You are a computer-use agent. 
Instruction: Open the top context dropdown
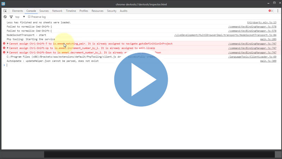(20, 17)
